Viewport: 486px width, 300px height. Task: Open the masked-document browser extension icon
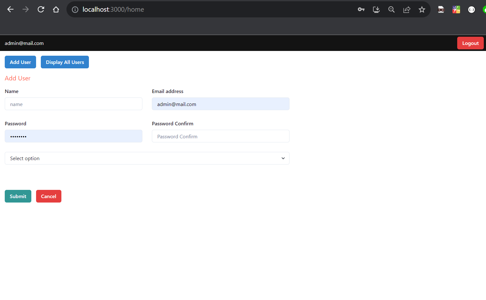(x=441, y=9)
